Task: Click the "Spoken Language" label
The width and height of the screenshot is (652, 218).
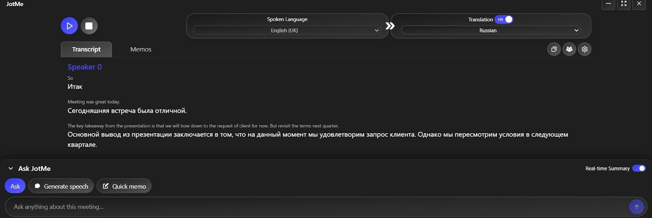Action: (287, 19)
